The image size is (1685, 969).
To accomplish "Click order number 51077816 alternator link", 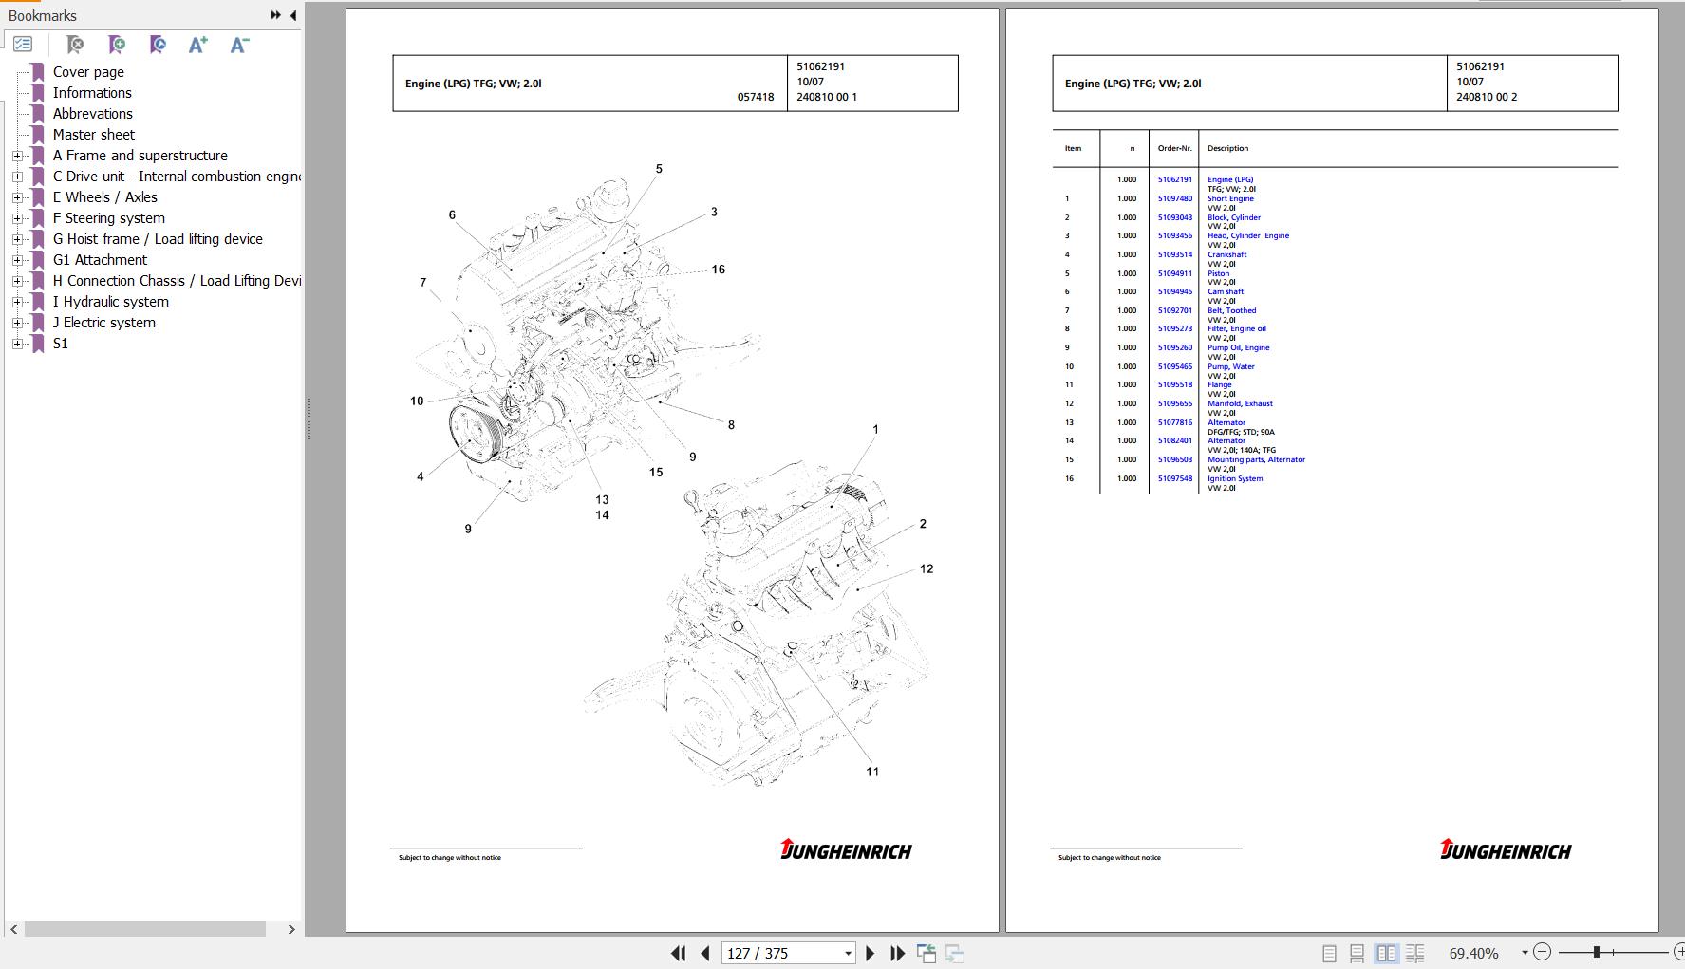I will pyautogui.click(x=1174, y=422).
